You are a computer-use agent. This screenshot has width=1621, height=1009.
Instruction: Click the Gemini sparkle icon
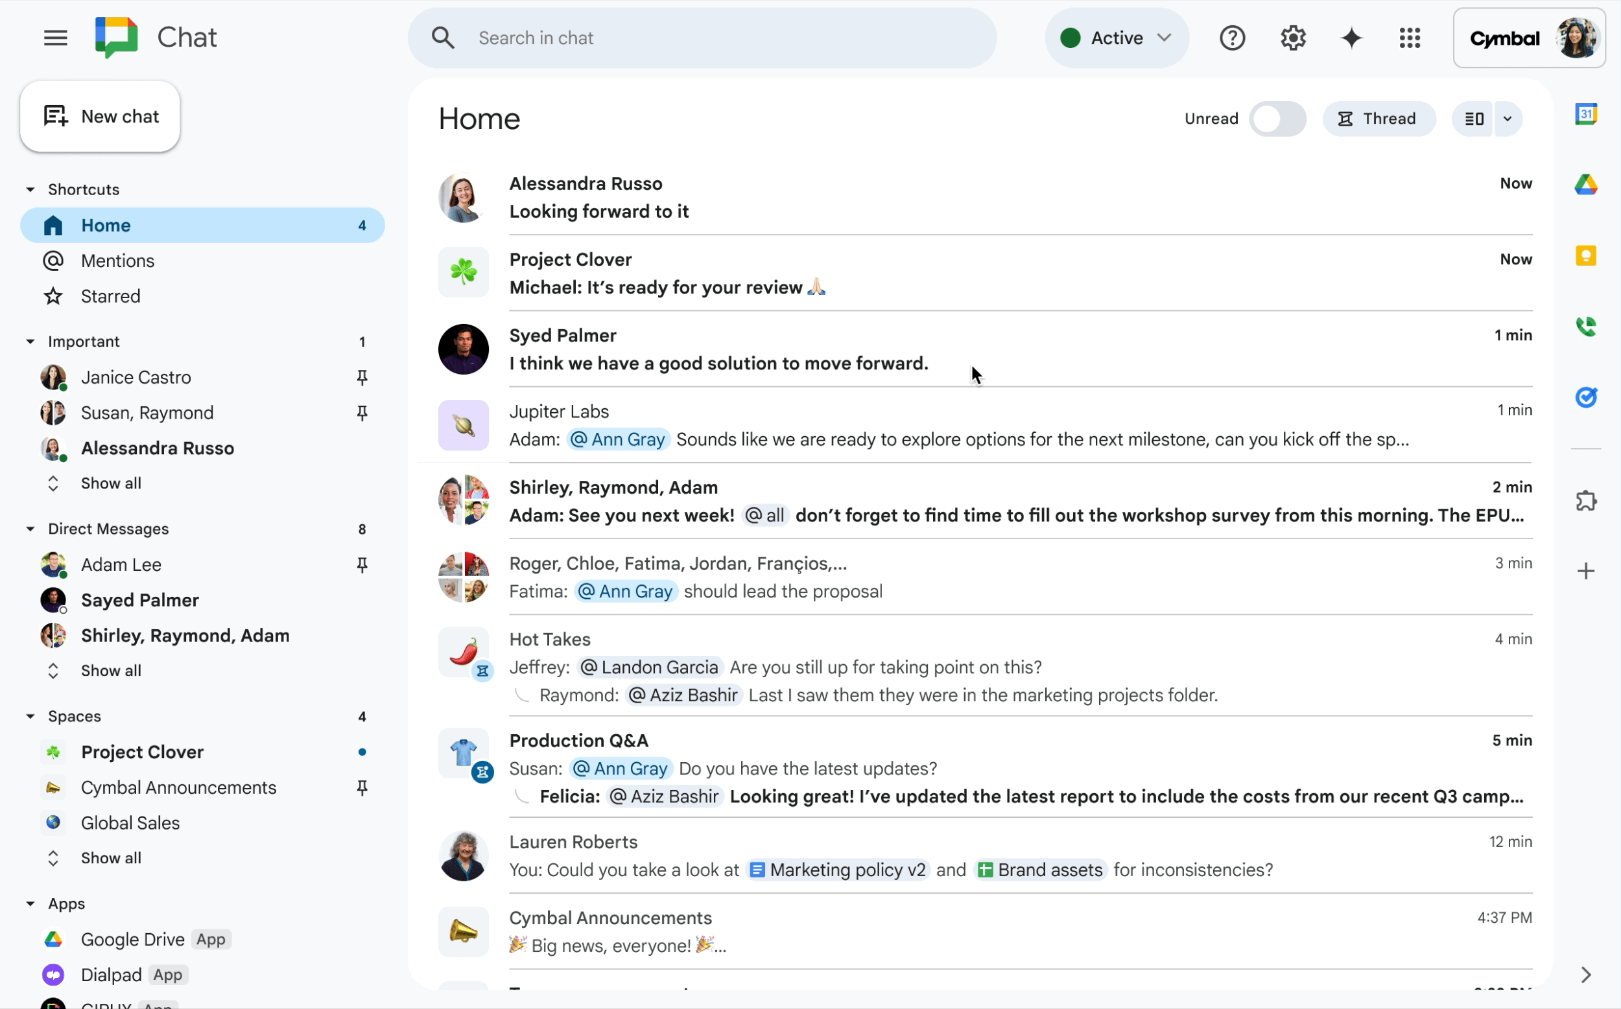click(x=1351, y=38)
